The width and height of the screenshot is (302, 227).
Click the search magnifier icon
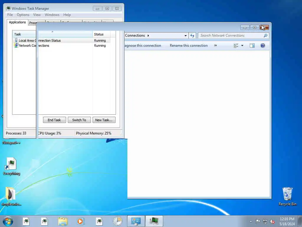point(265,35)
